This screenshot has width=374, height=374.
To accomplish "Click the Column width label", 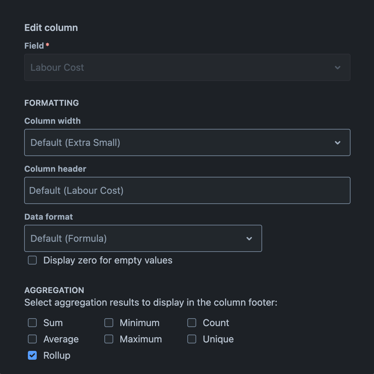I will (52, 121).
